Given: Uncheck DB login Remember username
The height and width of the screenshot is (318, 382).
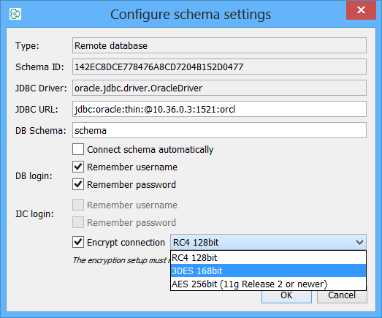Looking at the screenshot, I should [x=78, y=167].
